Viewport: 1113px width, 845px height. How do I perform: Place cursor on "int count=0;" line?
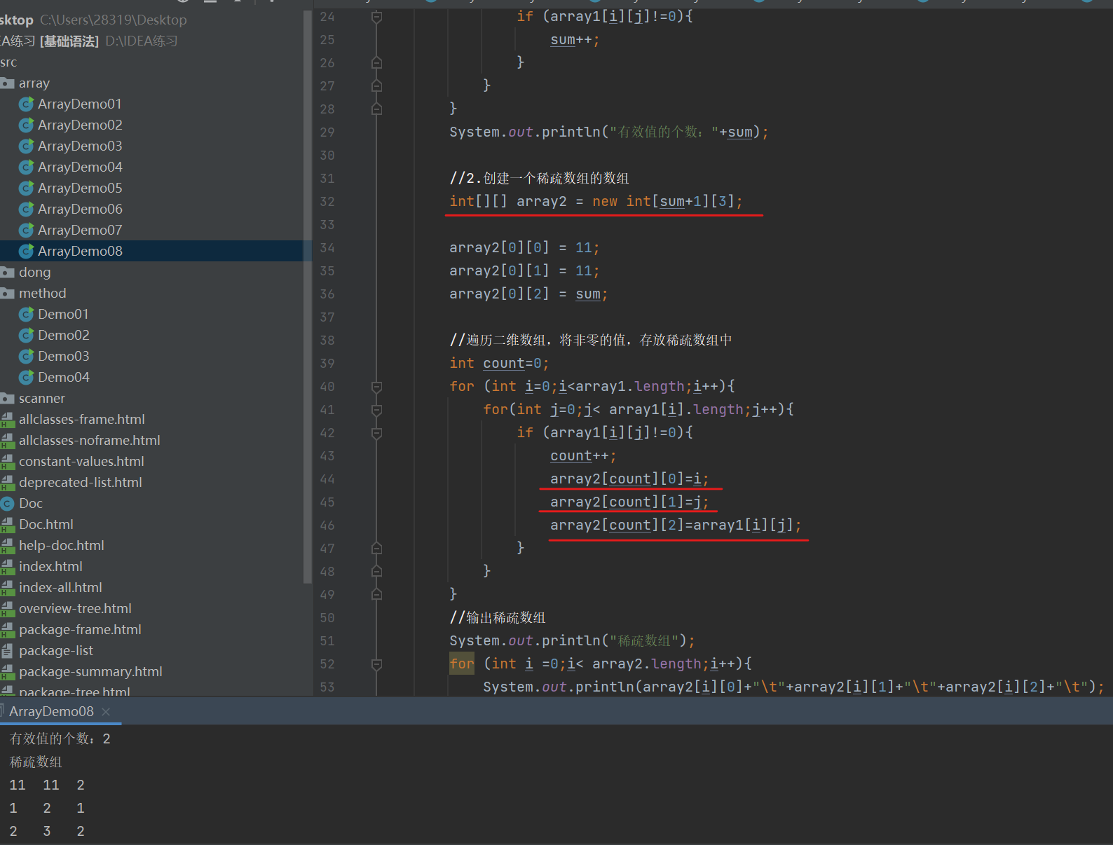pos(499,364)
